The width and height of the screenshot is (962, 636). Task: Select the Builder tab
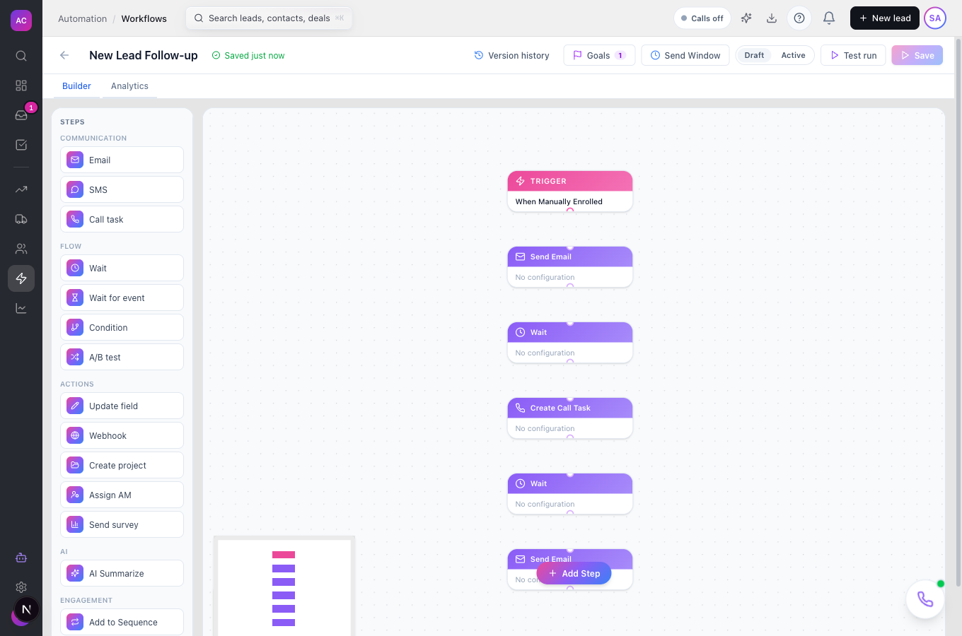point(76,86)
